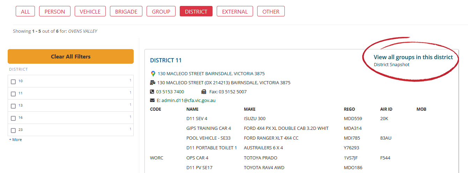Viewport: 468px width, 173px height.
Task: Click air ID 83AU
Action: coord(386,138)
